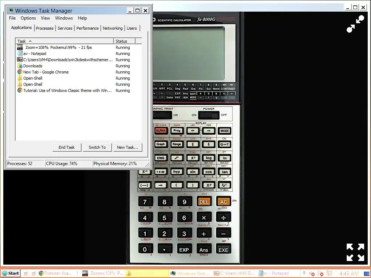Sort by the Status column header
This screenshot has height=278, width=371.
click(124, 41)
